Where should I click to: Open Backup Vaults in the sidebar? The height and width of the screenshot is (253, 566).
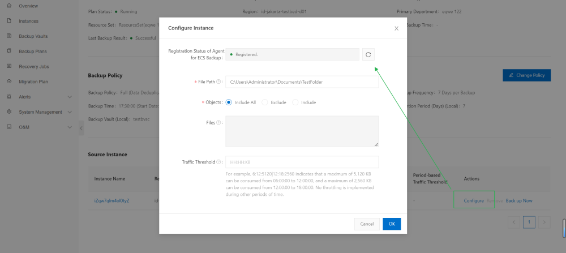(33, 36)
